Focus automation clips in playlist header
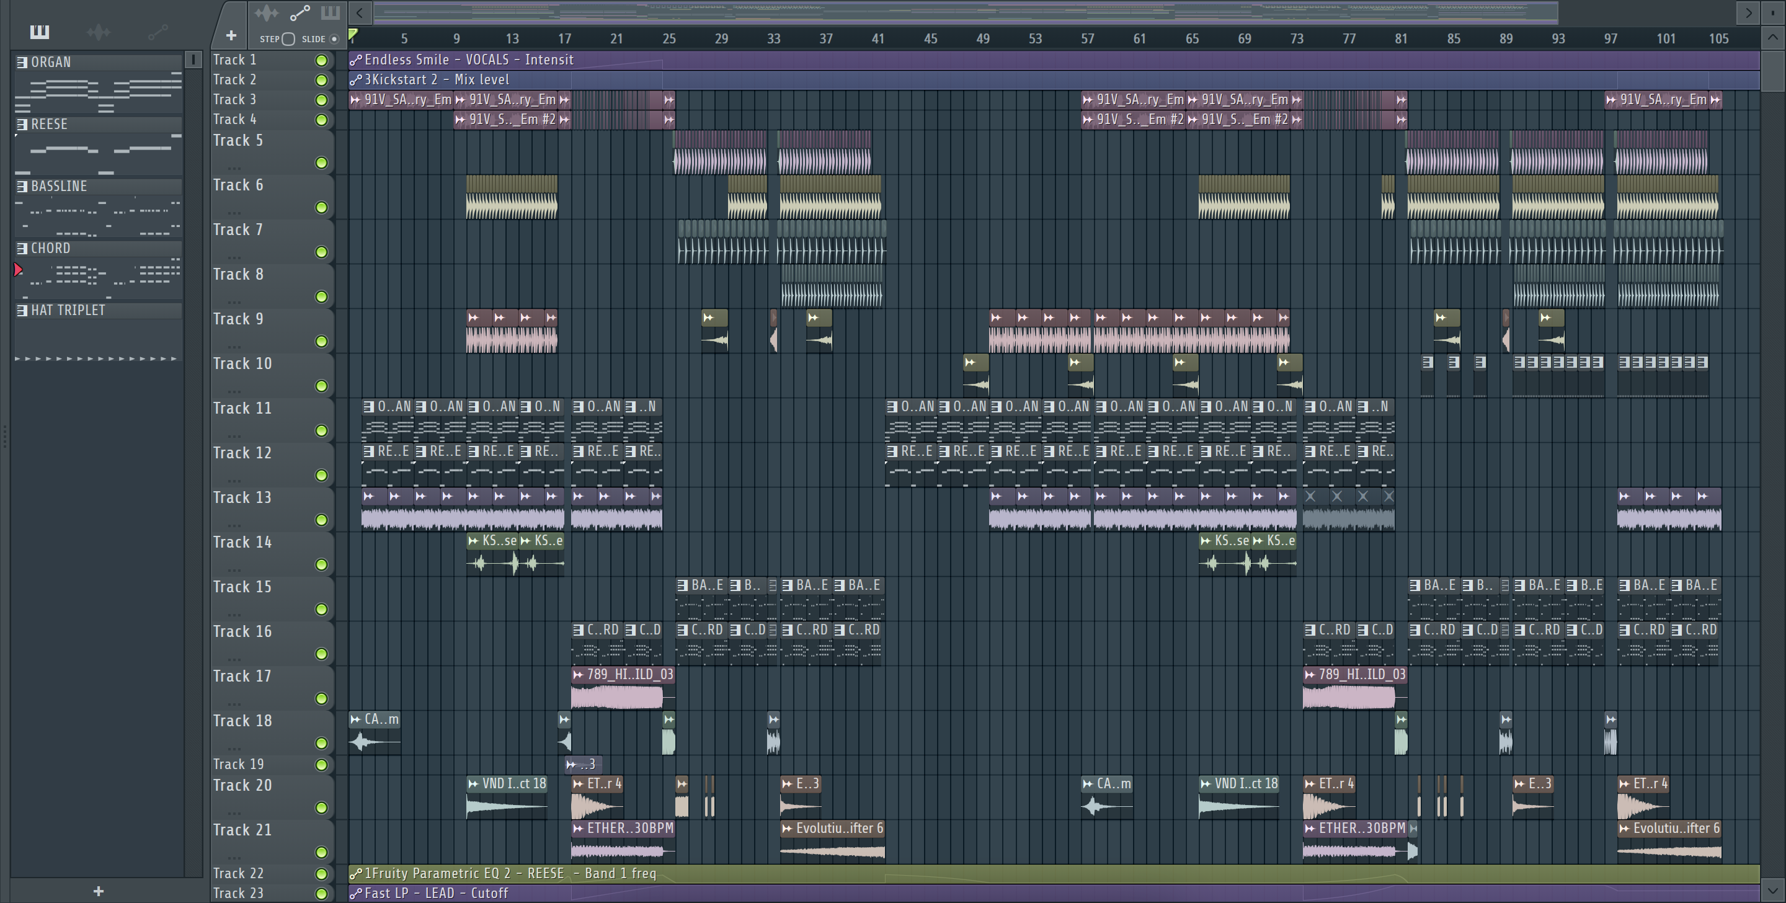The width and height of the screenshot is (1786, 903). pyautogui.click(x=300, y=12)
